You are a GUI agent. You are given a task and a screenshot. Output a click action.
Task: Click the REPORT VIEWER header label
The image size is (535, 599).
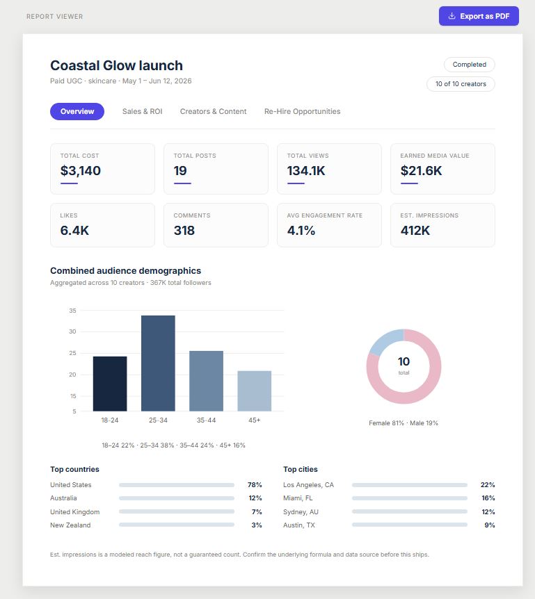[x=55, y=17]
